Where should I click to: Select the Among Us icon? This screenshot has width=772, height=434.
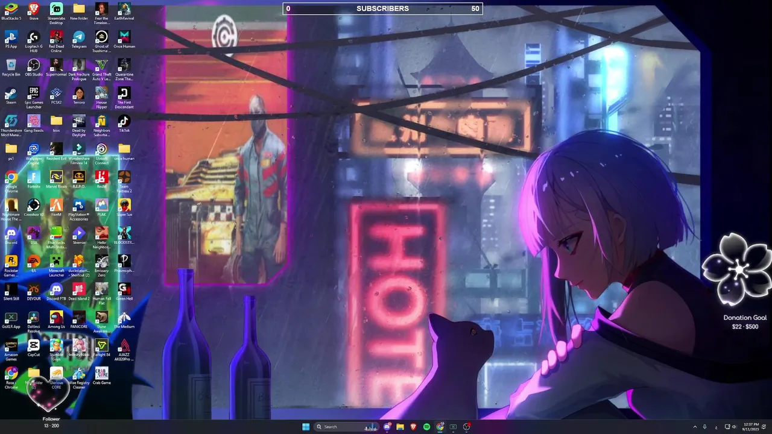[56, 317]
